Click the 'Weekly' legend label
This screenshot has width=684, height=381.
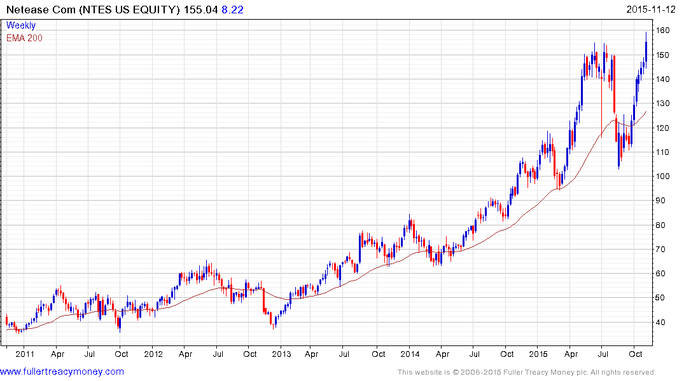click(x=21, y=25)
